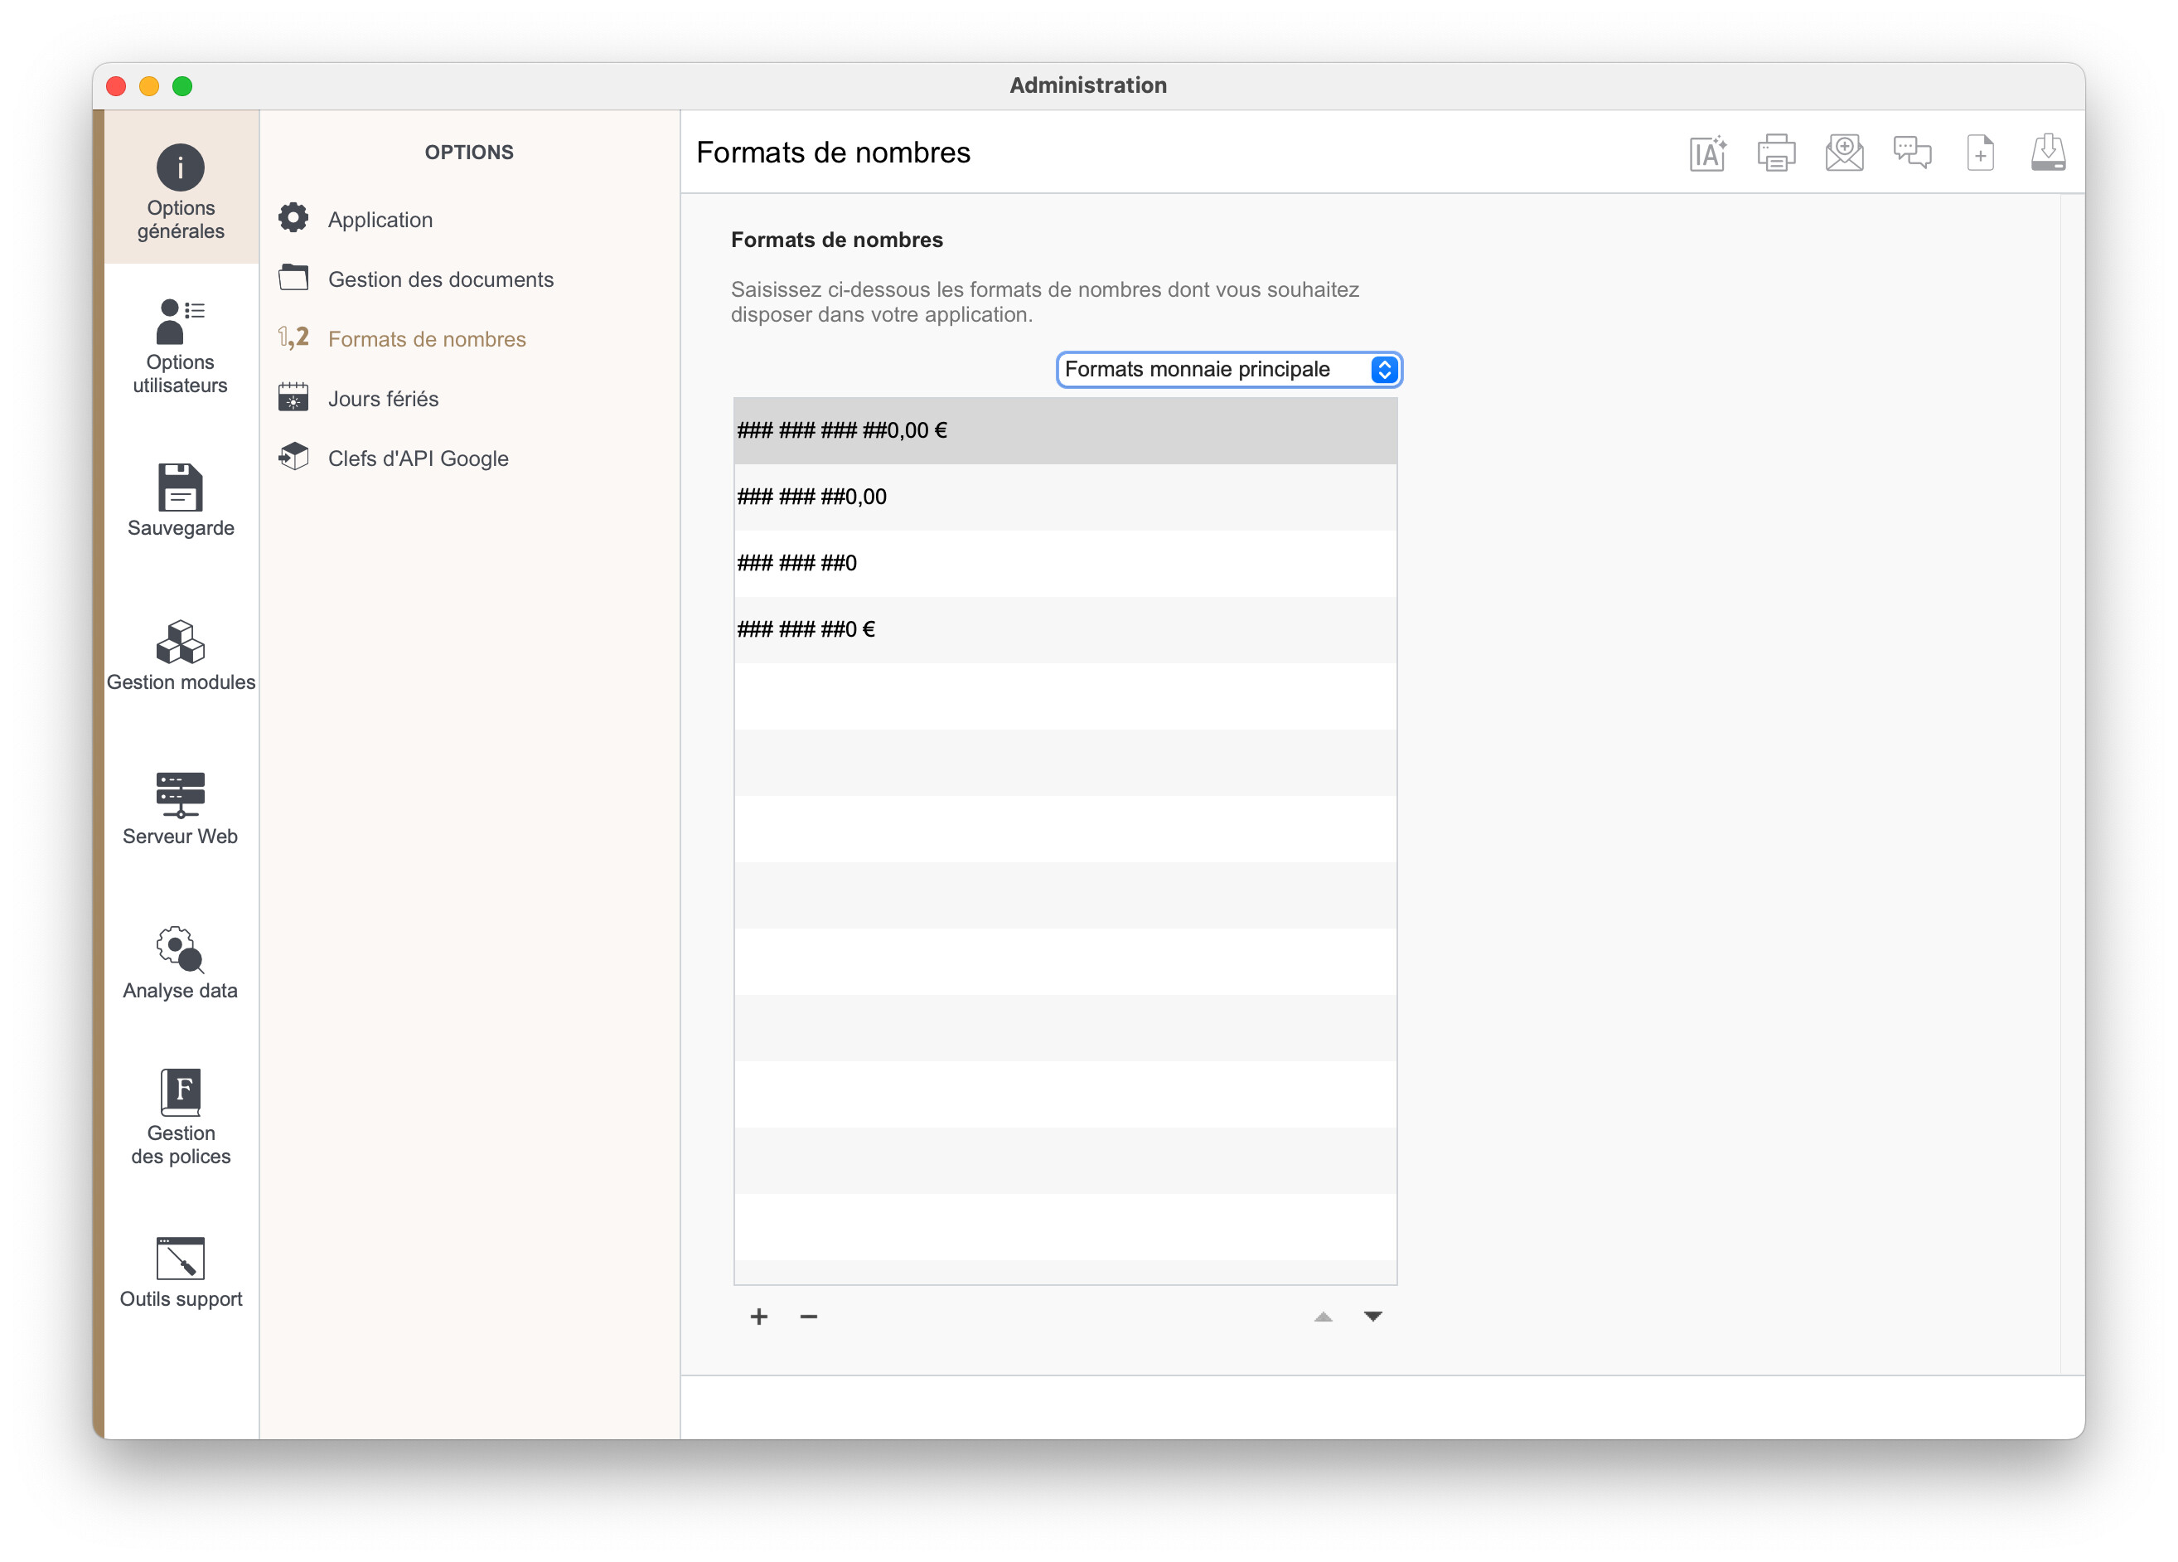The width and height of the screenshot is (2178, 1562).
Task: Remove selected format with minus button
Action: coord(809,1316)
